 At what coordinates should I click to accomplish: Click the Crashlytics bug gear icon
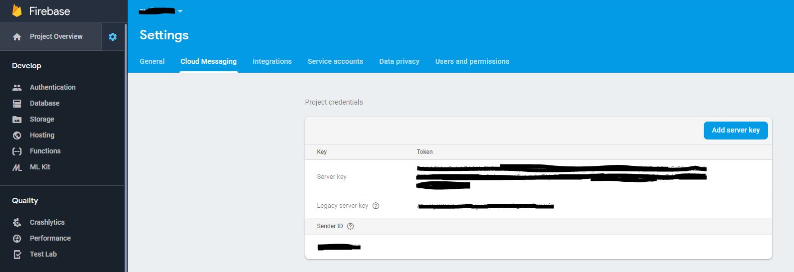[17, 222]
